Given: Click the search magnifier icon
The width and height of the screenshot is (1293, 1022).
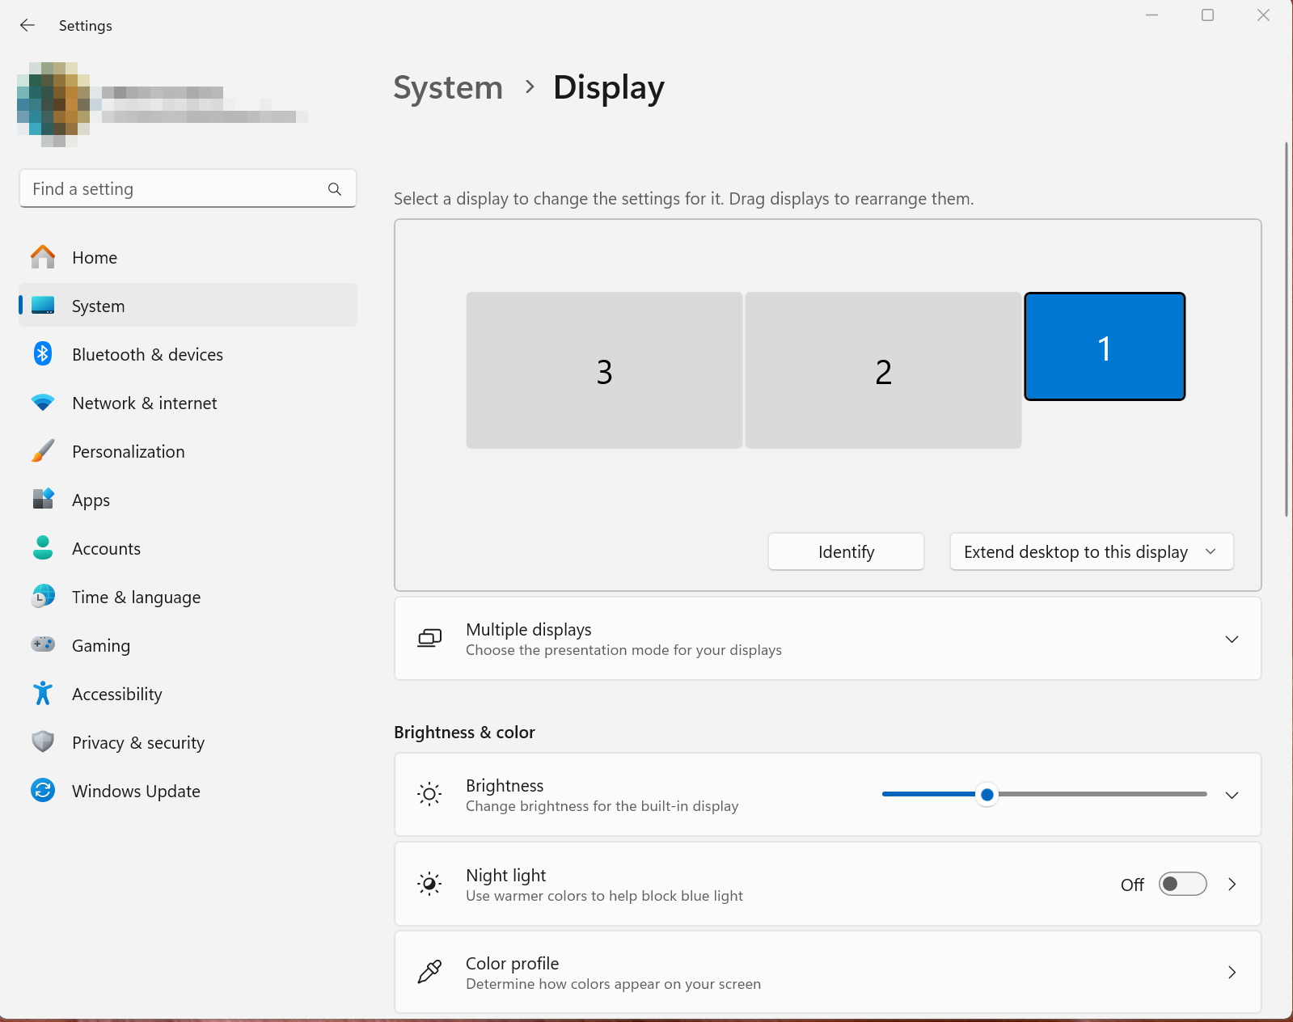Looking at the screenshot, I should 335,189.
